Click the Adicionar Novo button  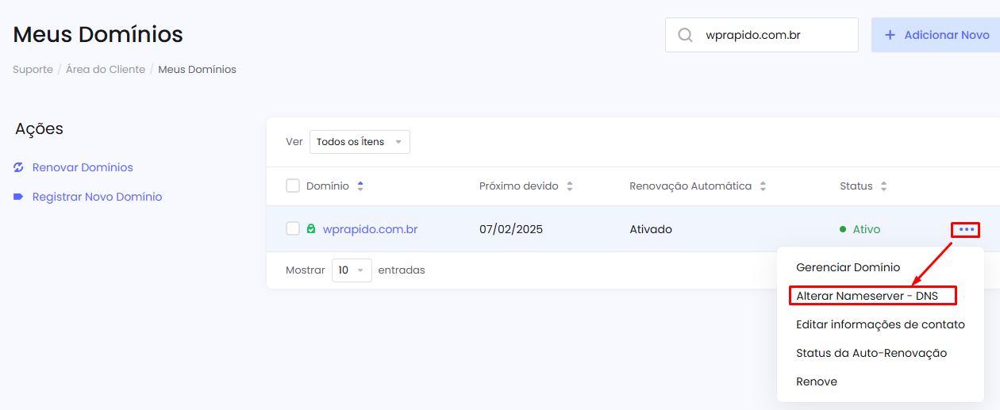(936, 35)
